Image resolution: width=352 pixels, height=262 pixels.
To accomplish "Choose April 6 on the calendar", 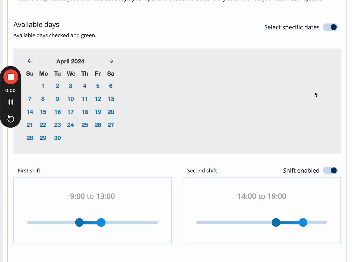I will pyautogui.click(x=111, y=86).
